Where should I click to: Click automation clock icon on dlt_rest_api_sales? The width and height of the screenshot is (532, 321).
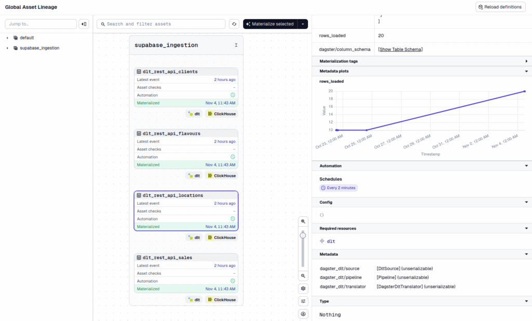[x=233, y=281]
